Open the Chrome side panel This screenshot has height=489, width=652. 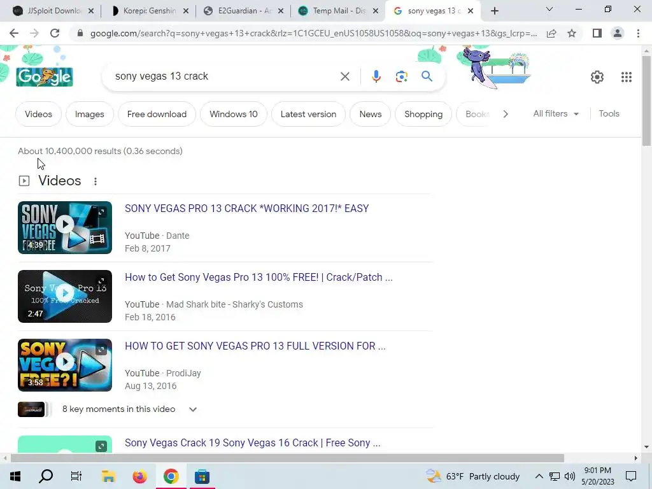pos(597,33)
